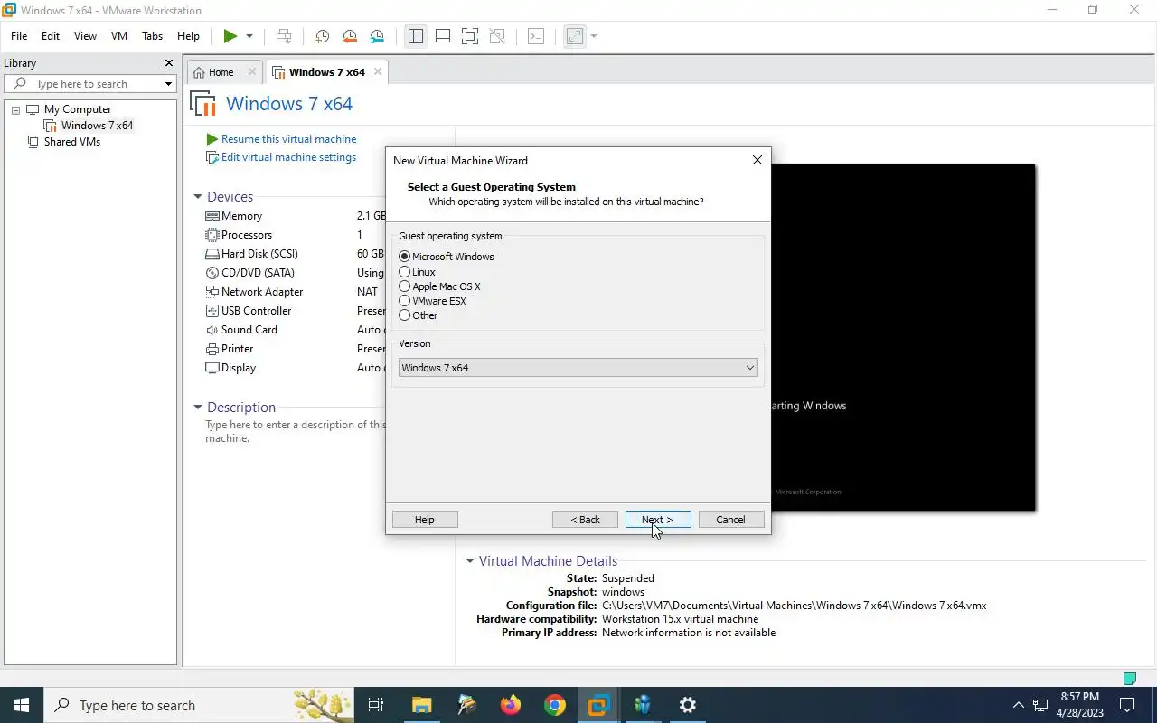Viewport: 1157px width, 723px height.
Task: Click Resume this virtual machine link
Action: [288, 139]
